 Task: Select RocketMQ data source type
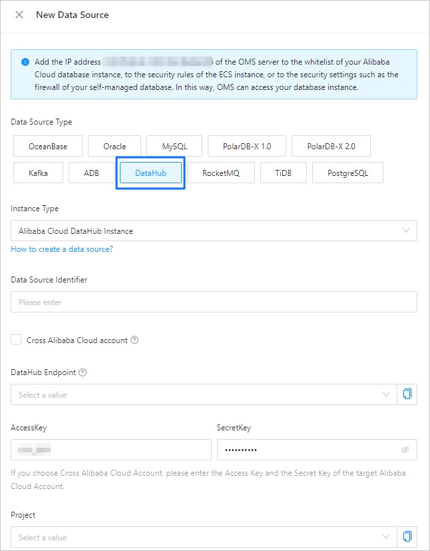coord(221,173)
